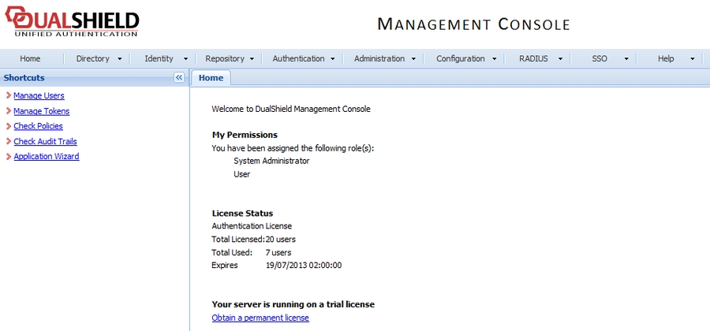710x331 pixels.
Task: Click red arrow icon beside Check Audit Trails
Action: (8, 142)
